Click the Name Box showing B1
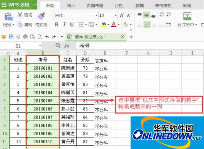Viewport: 204px width, 149px height. [x=21, y=46]
